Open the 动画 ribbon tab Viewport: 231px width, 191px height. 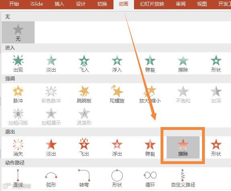(x=124, y=4)
